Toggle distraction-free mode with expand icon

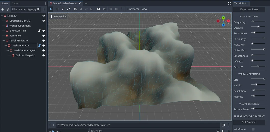tap(229, 3)
